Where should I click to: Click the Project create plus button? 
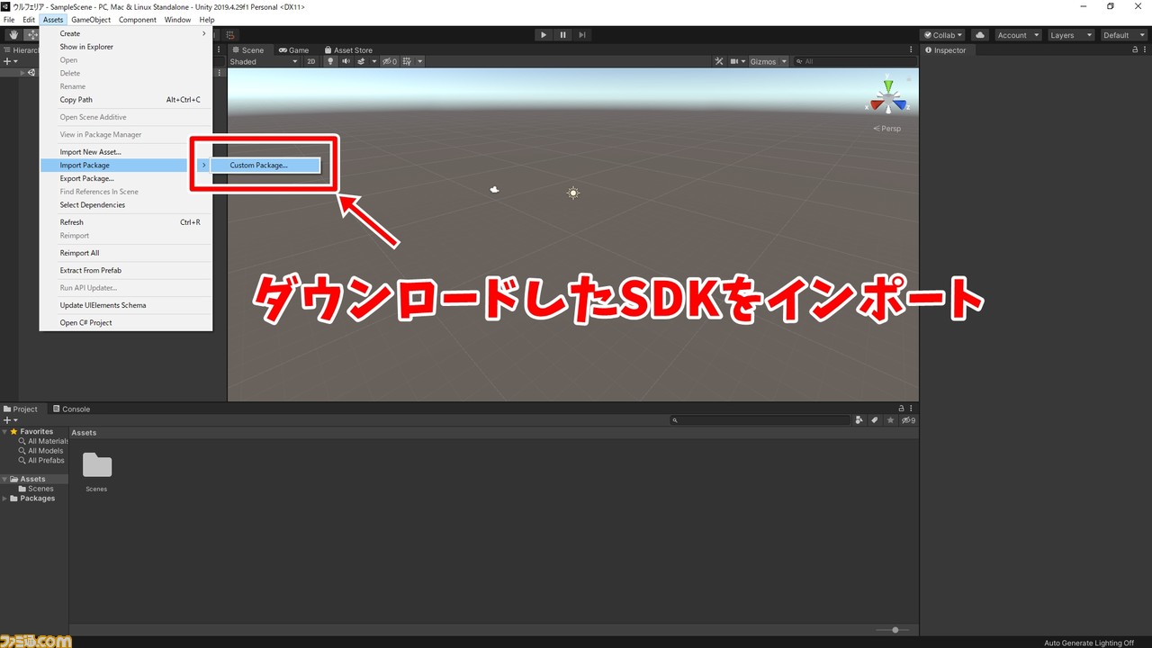[10, 420]
